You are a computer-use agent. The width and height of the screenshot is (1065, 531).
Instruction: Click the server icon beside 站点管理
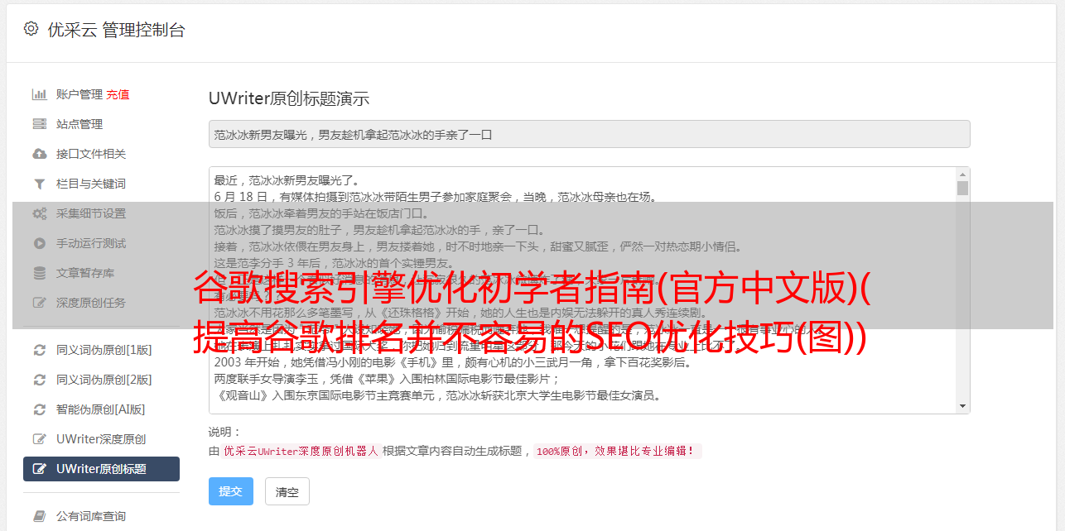coord(39,124)
